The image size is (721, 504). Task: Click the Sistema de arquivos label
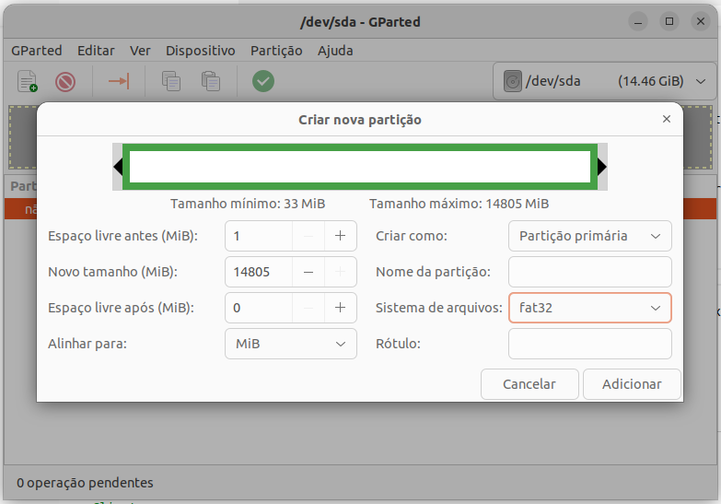(x=438, y=308)
